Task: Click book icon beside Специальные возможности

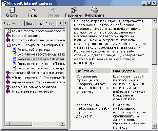Action: 8,91
